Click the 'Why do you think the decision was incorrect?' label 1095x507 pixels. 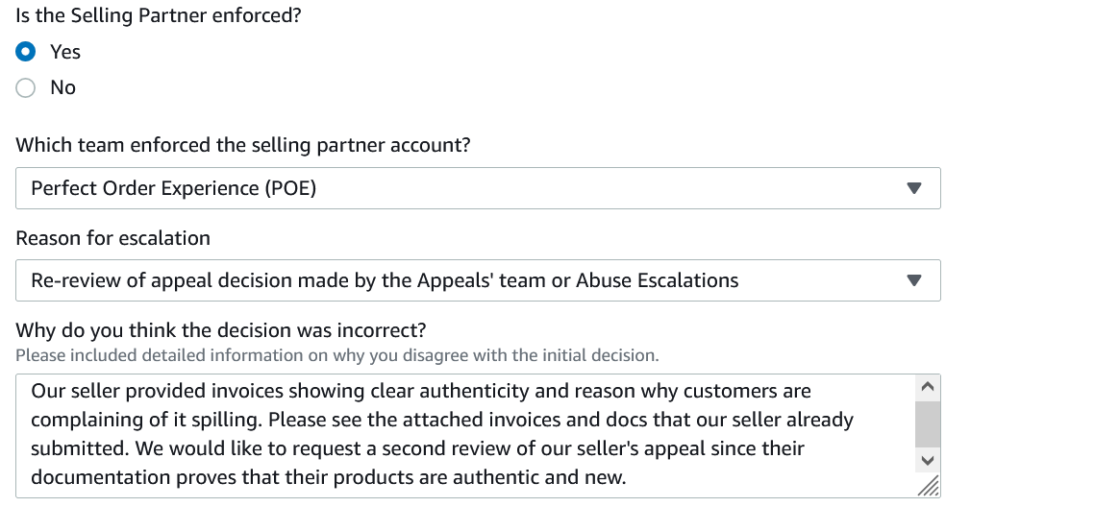220,330
